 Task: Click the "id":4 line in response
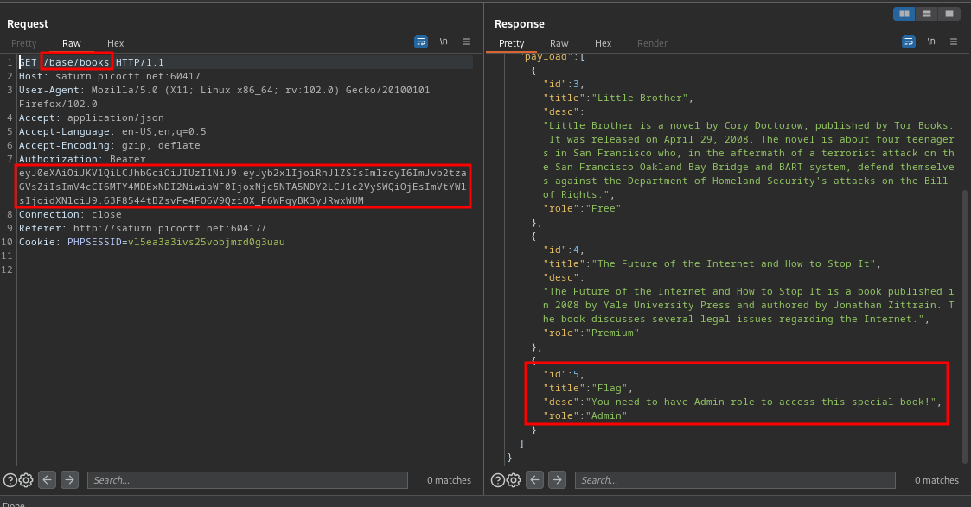point(564,250)
